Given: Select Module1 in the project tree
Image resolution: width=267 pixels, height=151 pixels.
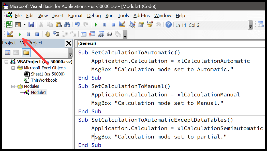Looking at the screenshot, I should point(38,92).
